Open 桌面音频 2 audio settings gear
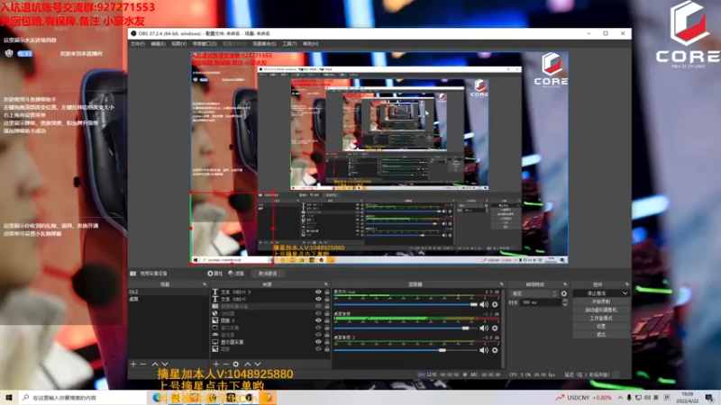721x405 pixels. click(495, 350)
